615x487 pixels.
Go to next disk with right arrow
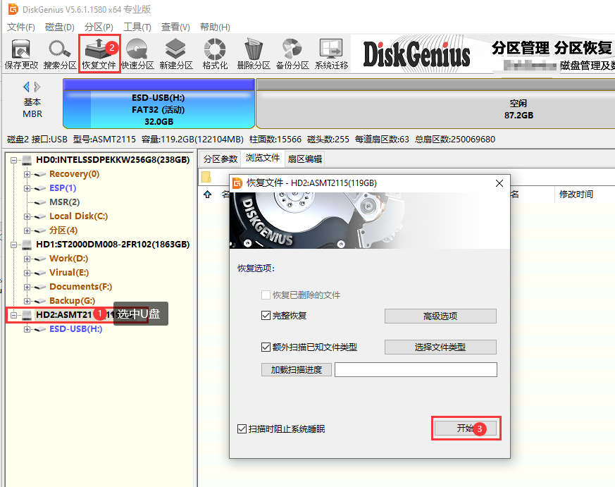tap(37, 87)
